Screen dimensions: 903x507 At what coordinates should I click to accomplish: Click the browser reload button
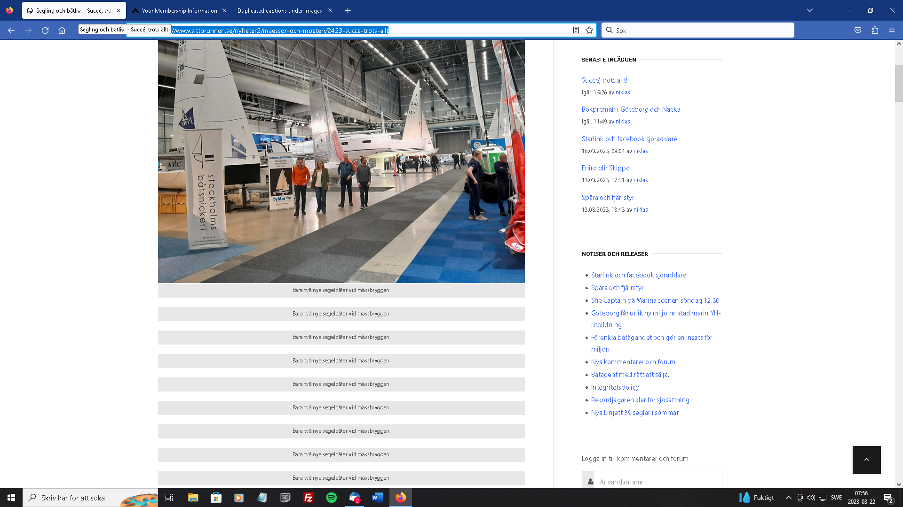[45, 31]
